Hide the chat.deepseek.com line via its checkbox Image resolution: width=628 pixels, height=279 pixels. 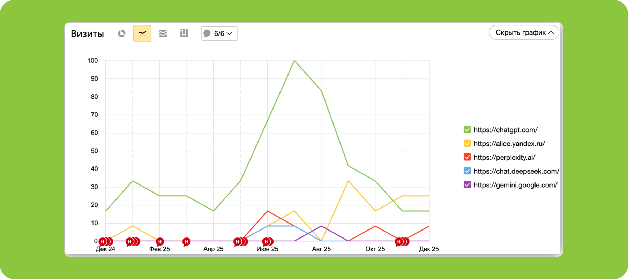[467, 171]
